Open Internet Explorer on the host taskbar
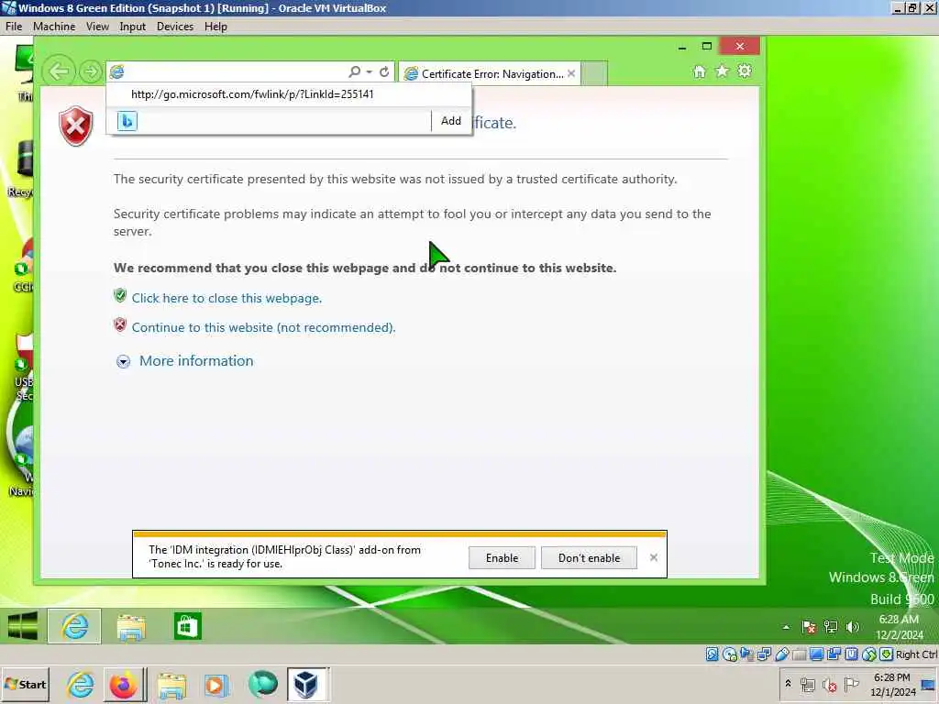Image resolution: width=939 pixels, height=704 pixels. pyautogui.click(x=81, y=684)
